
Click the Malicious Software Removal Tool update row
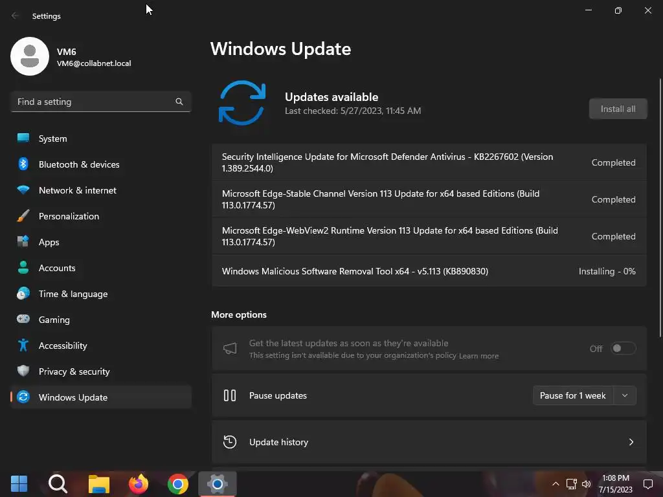429,271
